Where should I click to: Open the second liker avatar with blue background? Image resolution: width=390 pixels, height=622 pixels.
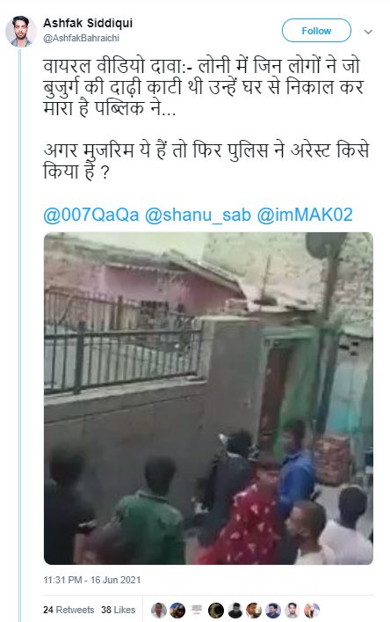(x=177, y=610)
